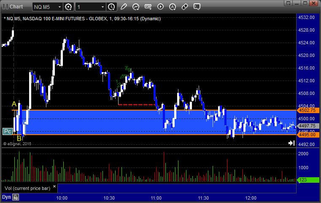The height and width of the screenshot is (203, 321).
Task: Open the interval dropdown showing 1
Action: (x=102, y=7)
